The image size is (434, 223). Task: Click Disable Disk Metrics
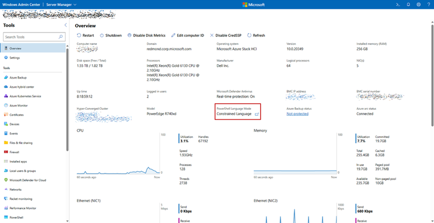[147, 36]
